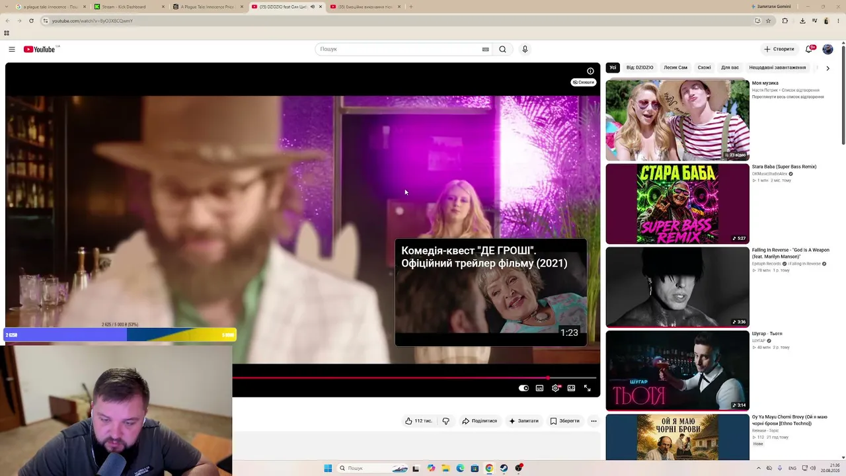This screenshot has width=846, height=476.
Task: Select the 'Нещодавні завантаження' filter chip
Action: click(777, 67)
